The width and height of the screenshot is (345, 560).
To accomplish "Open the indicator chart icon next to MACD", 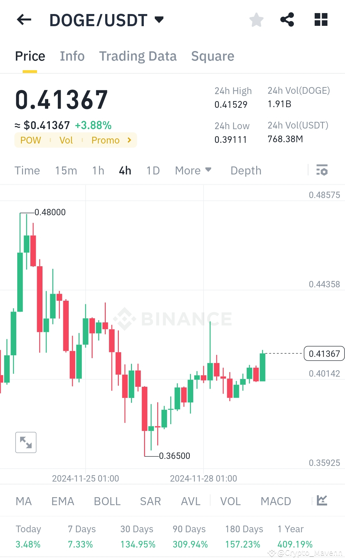I will tap(322, 501).
